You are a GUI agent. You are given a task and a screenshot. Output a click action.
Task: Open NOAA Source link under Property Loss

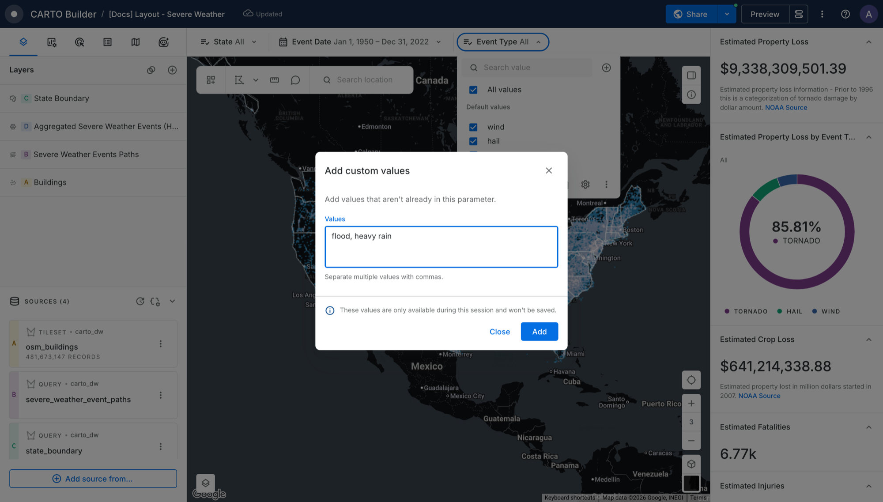(x=786, y=107)
